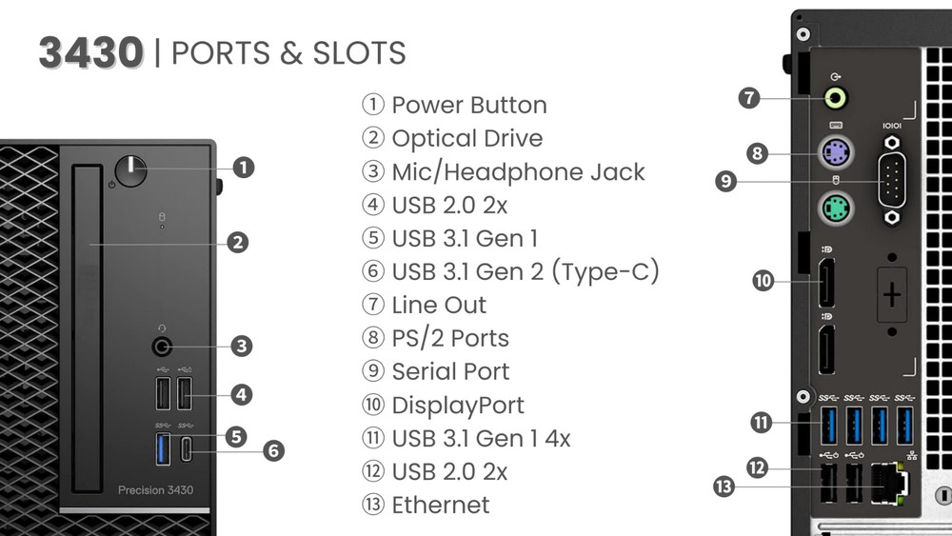Click the number 10 callout badge
This screenshot has height=536, width=952.
763,281
